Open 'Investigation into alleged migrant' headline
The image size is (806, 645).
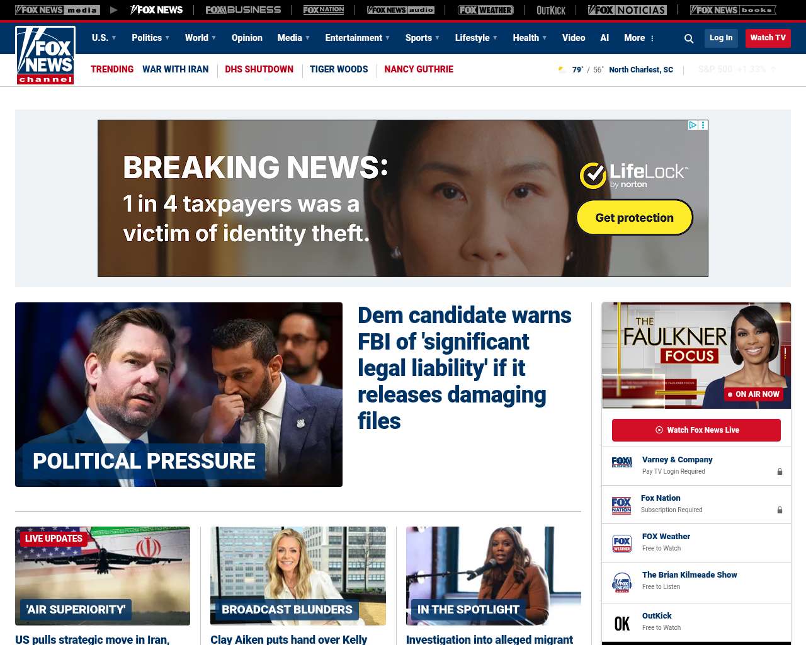tap(489, 639)
